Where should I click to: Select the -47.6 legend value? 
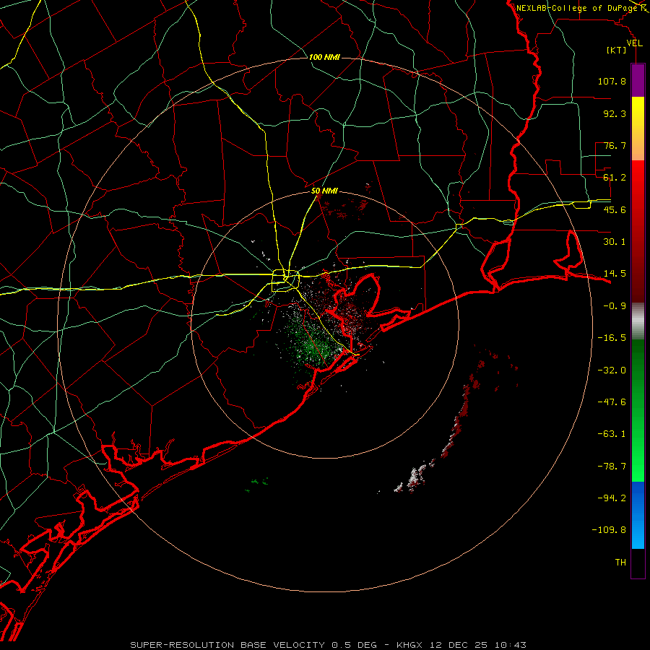point(612,402)
